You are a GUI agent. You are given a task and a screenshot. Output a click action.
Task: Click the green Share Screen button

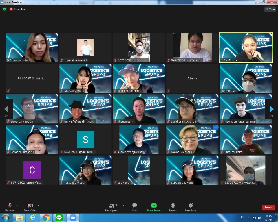[154, 207]
